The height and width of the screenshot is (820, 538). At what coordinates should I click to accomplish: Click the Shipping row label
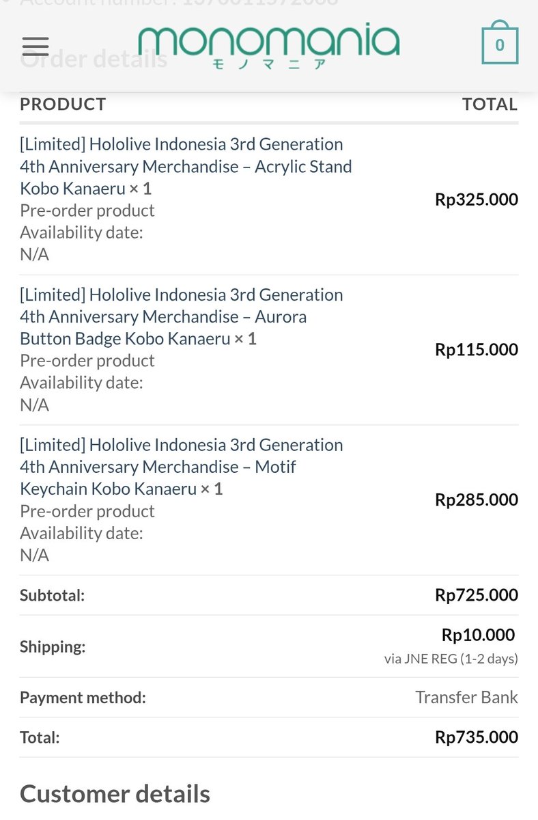53,646
